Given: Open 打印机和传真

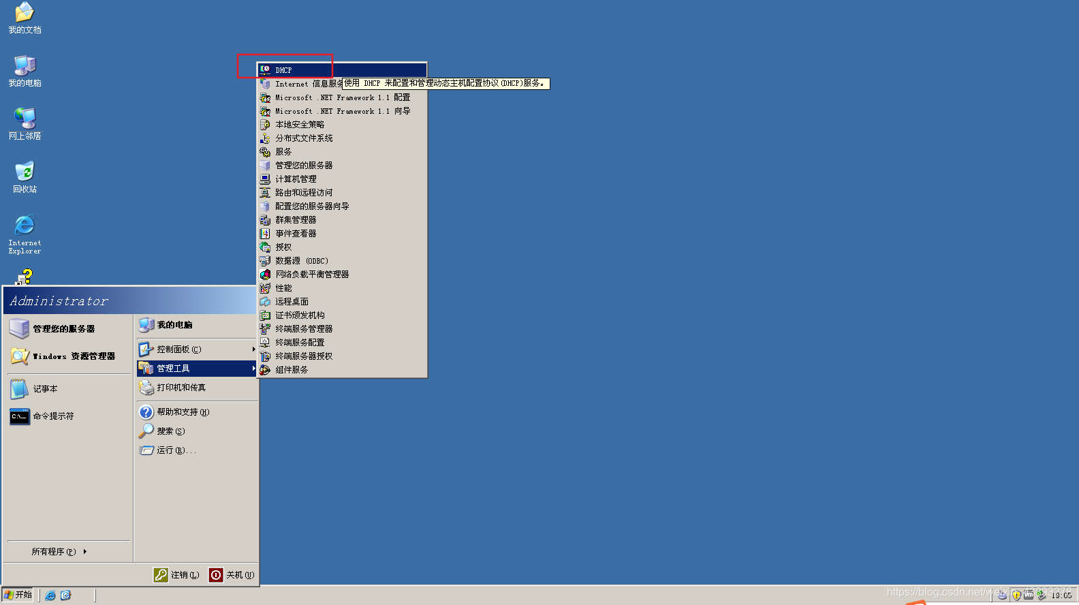Looking at the screenshot, I should (197, 388).
